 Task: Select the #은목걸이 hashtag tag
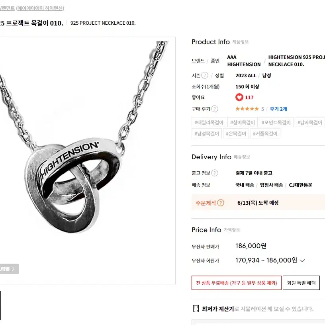(x=236, y=133)
